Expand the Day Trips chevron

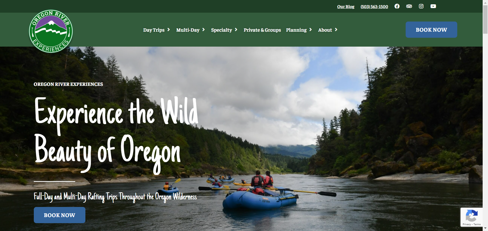pos(169,30)
